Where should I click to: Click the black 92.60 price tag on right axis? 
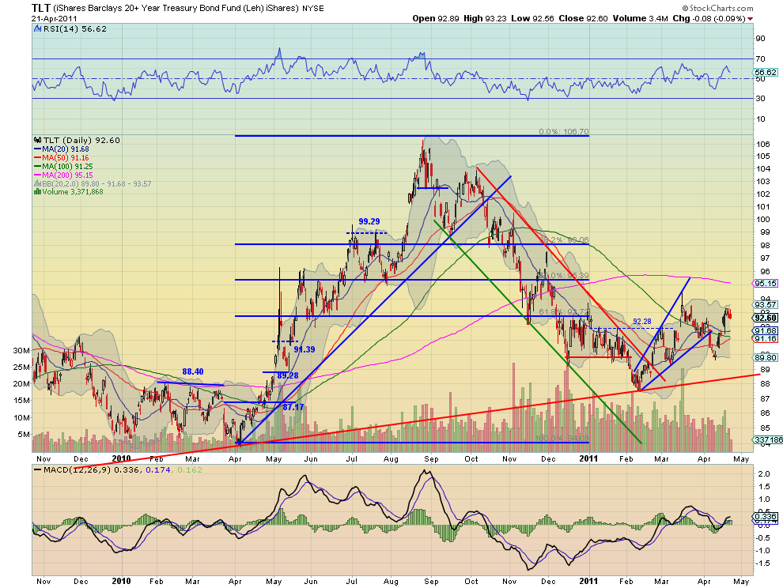pyautogui.click(x=766, y=318)
